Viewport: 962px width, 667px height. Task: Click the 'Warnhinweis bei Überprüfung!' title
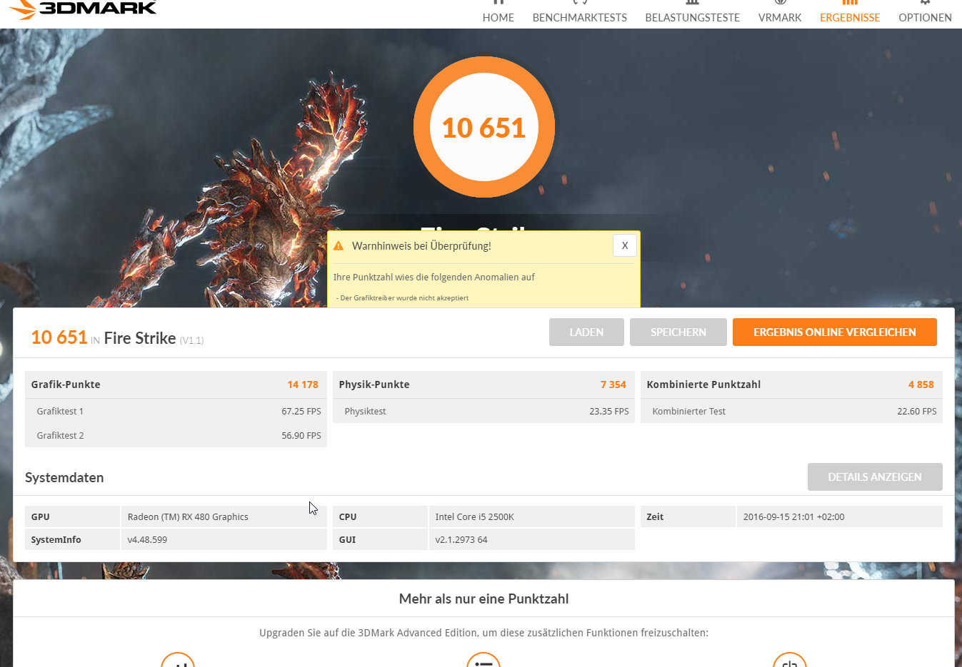pyautogui.click(x=421, y=246)
